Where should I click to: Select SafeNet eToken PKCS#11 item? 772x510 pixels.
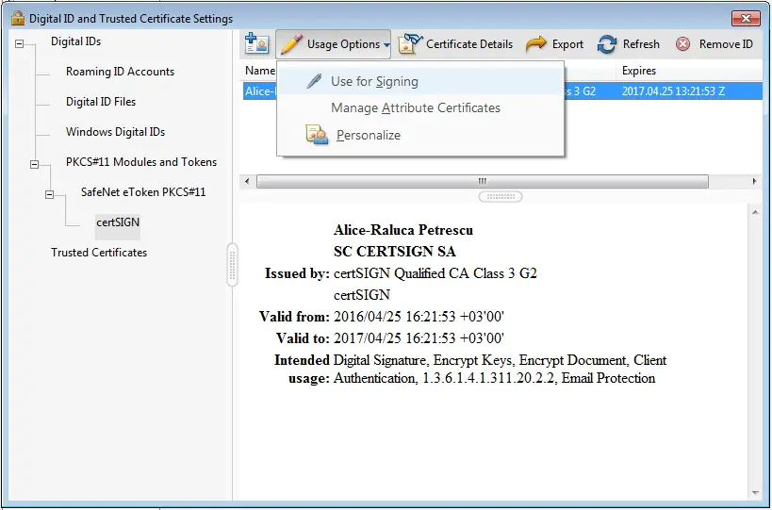click(x=143, y=192)
